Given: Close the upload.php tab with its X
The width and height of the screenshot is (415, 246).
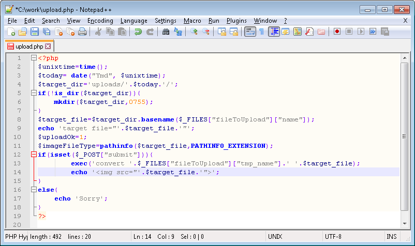Looking at the screenshot, I should click(x=48, y=46).
